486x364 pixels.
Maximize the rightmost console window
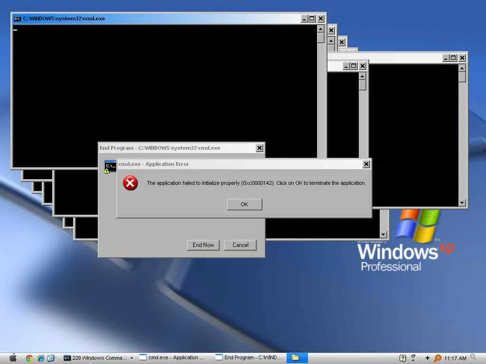pos(453,58)
